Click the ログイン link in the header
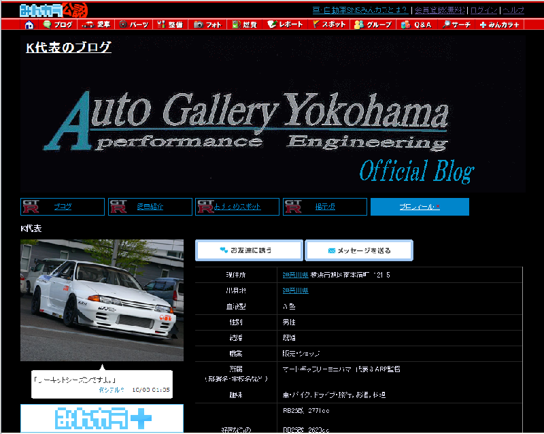 coord(484,10)
